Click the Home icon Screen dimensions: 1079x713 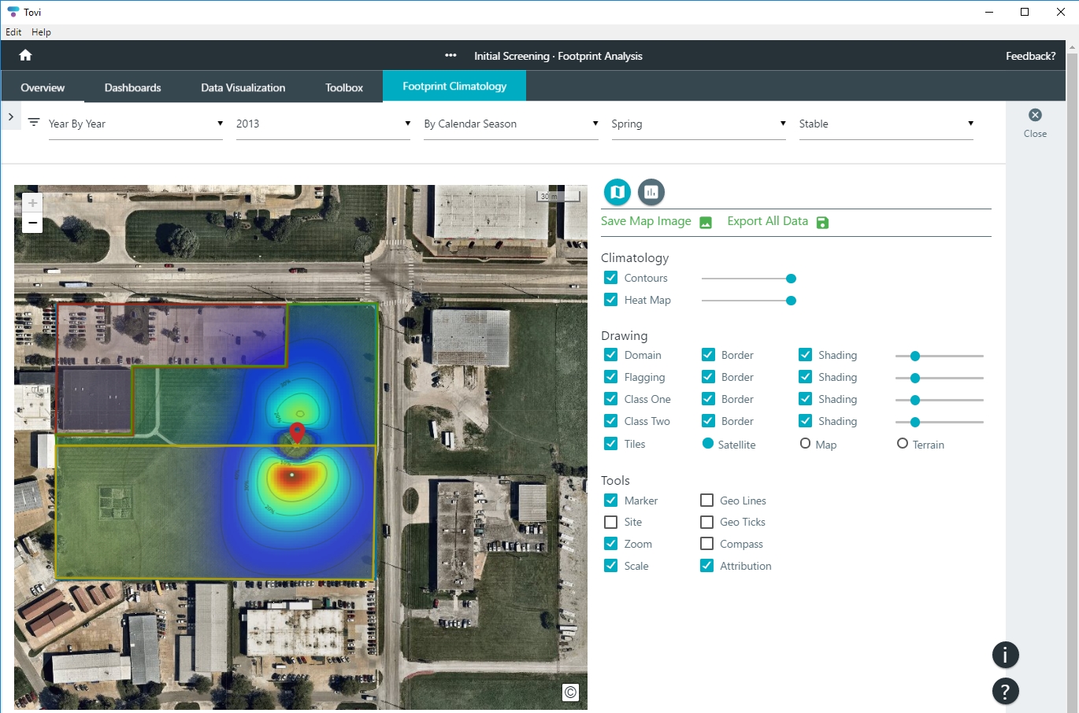coord(25,55)
